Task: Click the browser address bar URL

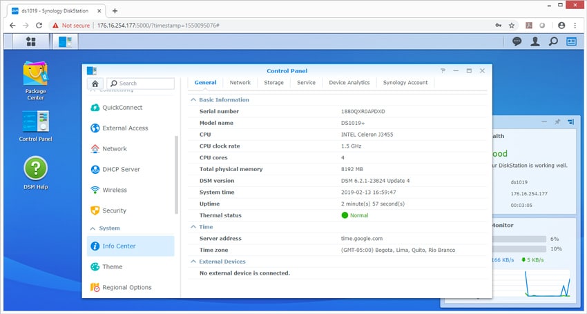Action: click(158, 26)
